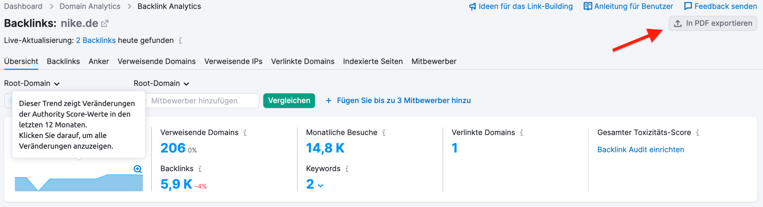Open the first Root-Domain dropdown
Viewport: 763px width, 207px height.
click(32, 83)
